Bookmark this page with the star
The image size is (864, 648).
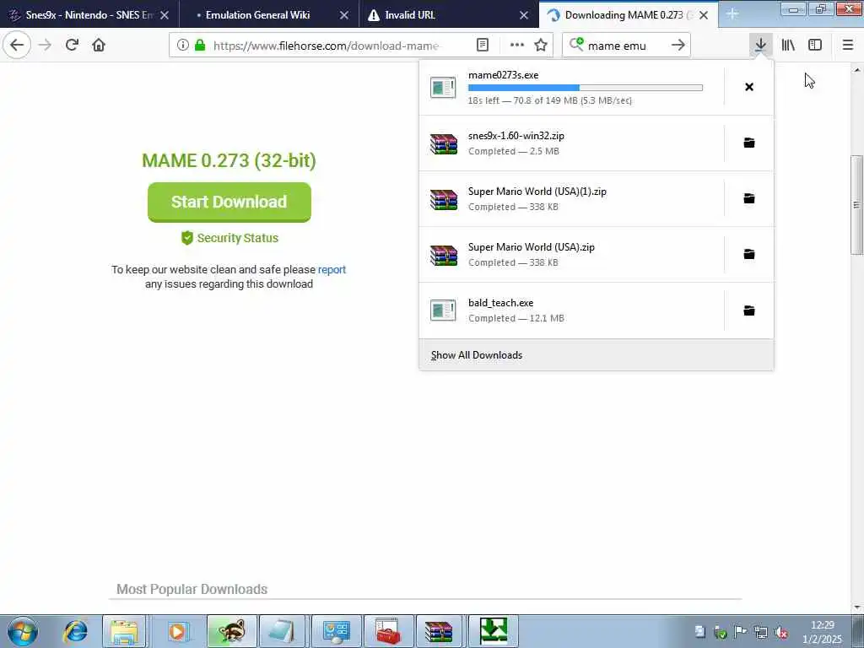tap(541, 46)
